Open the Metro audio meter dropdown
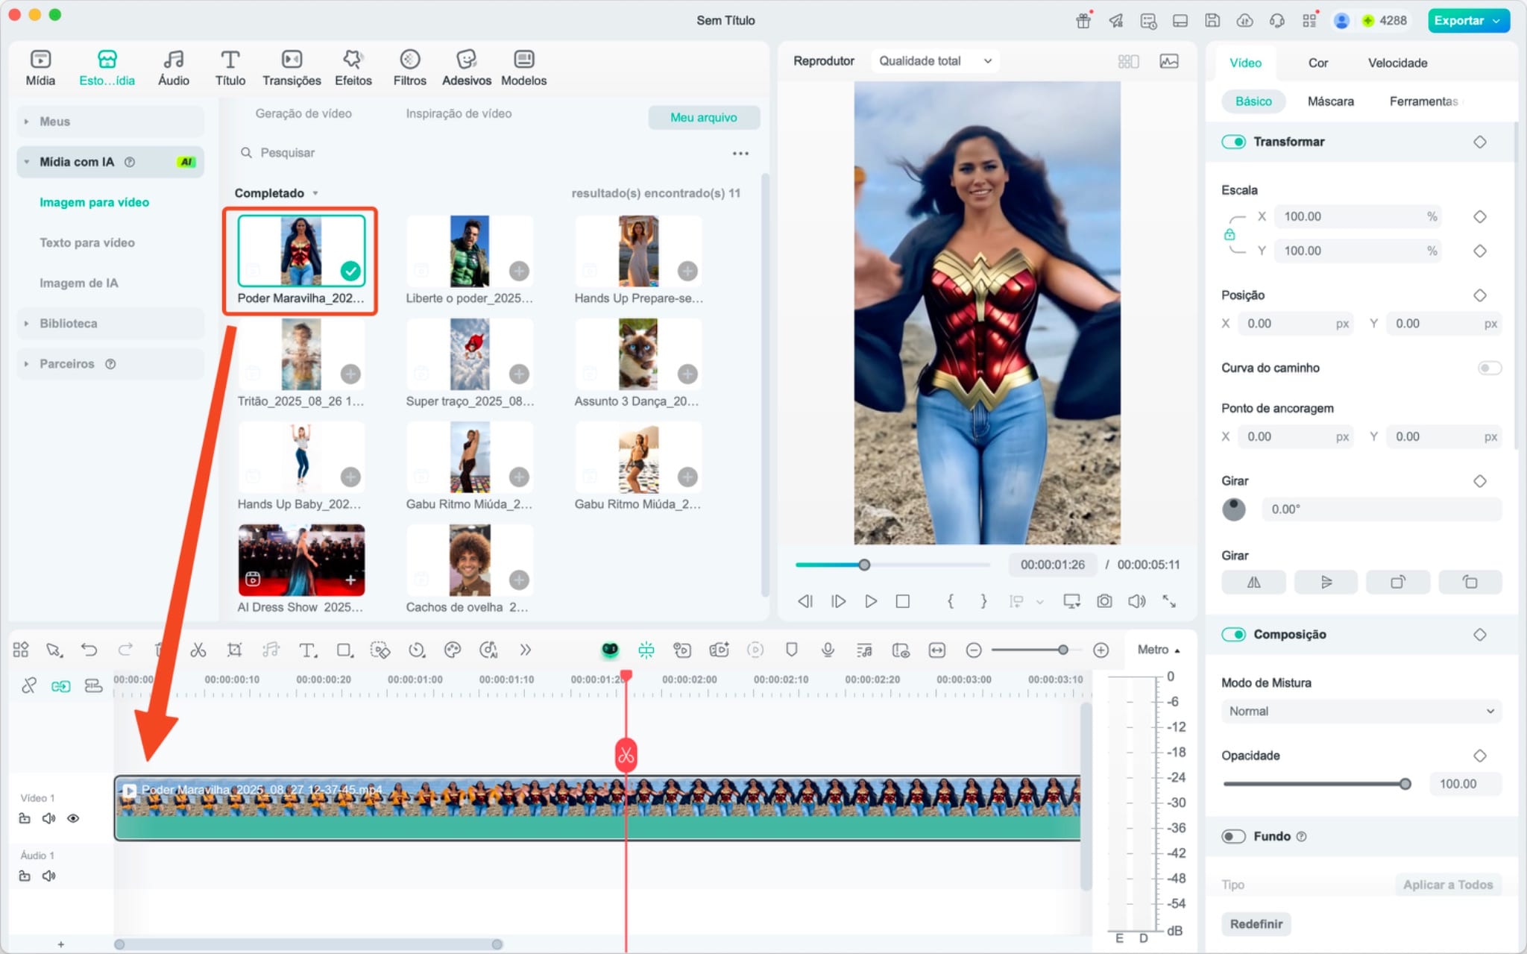 point(1159,650)
